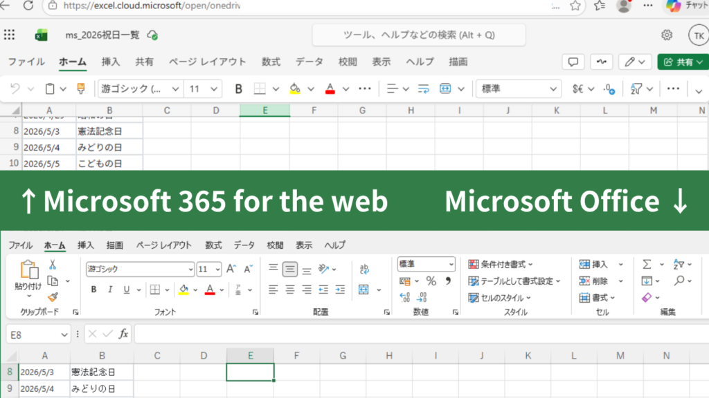Bookmark page with browser star icon
This screenshot has width=709, height=398.
[575, 6]
